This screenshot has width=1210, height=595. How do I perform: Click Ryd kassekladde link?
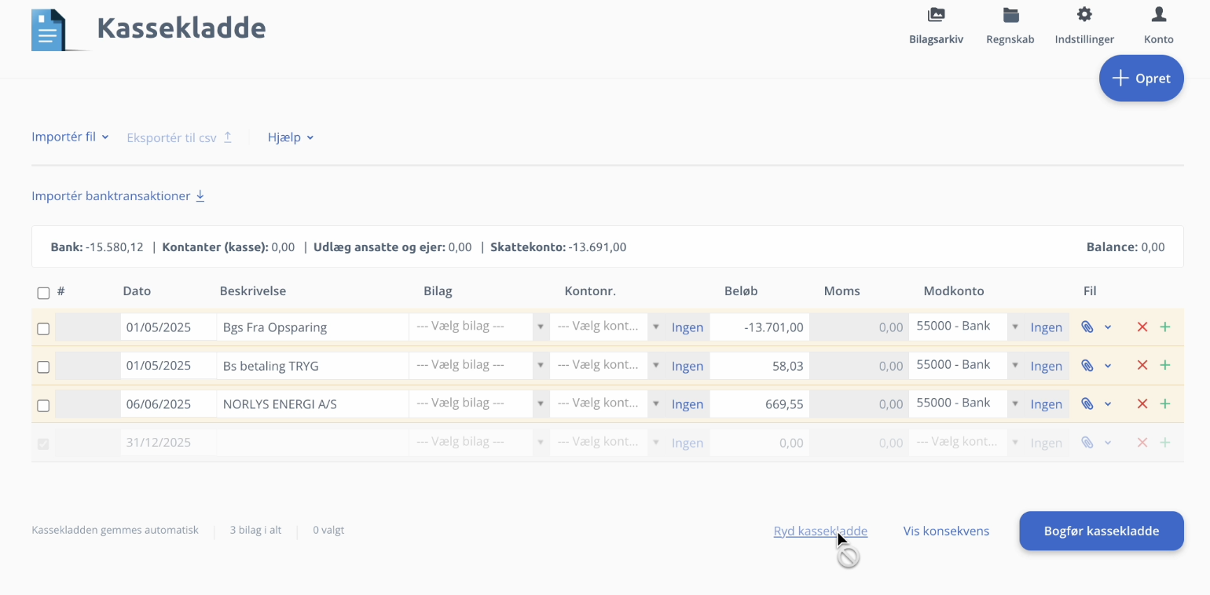tap(820, 531)
